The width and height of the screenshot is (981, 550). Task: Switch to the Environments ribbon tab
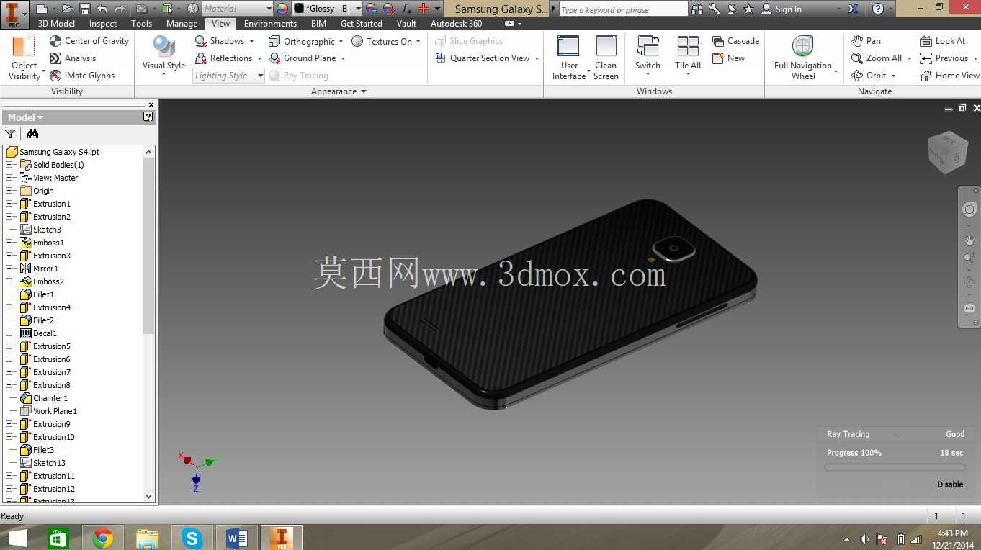click(270, 24)
